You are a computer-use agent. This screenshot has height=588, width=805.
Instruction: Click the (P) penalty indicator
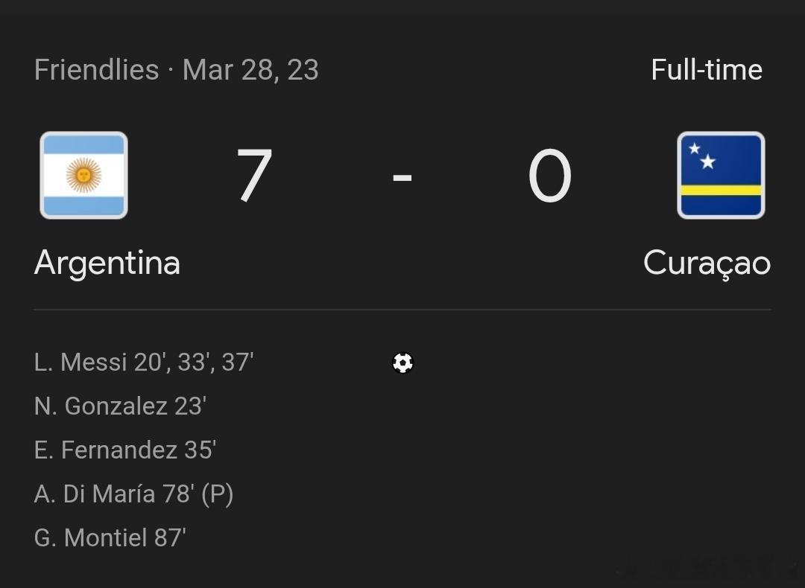tap(217, 494)
